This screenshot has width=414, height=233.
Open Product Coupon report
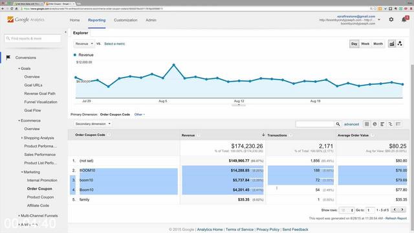40,197
